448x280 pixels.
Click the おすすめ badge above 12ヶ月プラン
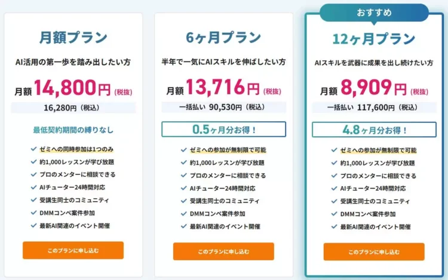point(374,13)
